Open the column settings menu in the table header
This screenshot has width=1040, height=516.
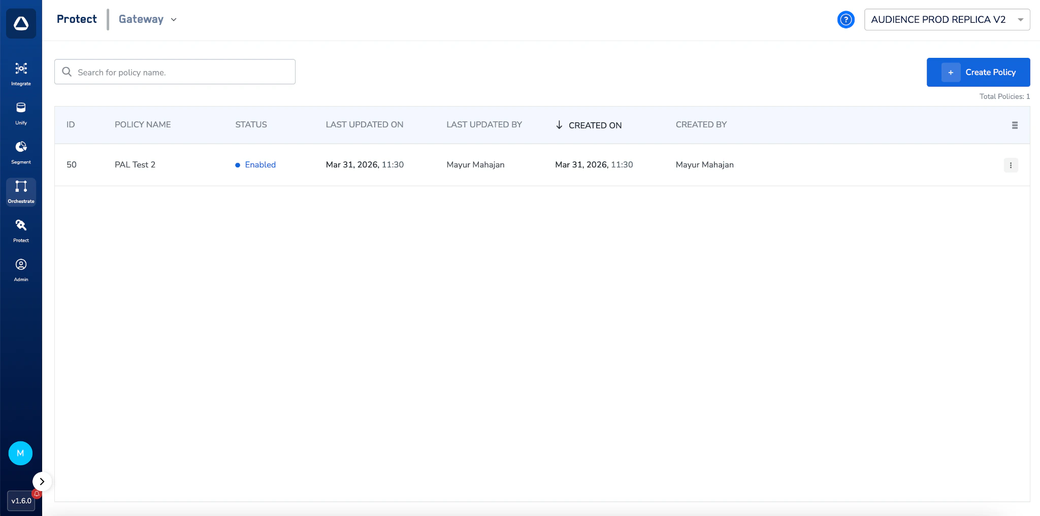(x=1014, y=125)
